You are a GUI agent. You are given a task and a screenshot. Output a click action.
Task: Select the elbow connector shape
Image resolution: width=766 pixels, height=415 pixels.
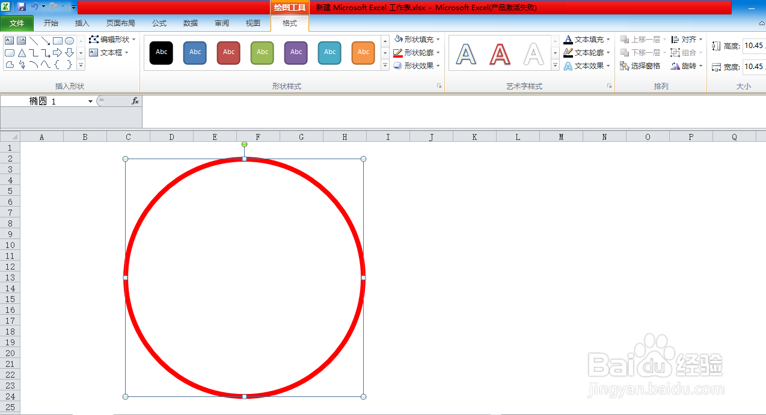tap(34, 53)
